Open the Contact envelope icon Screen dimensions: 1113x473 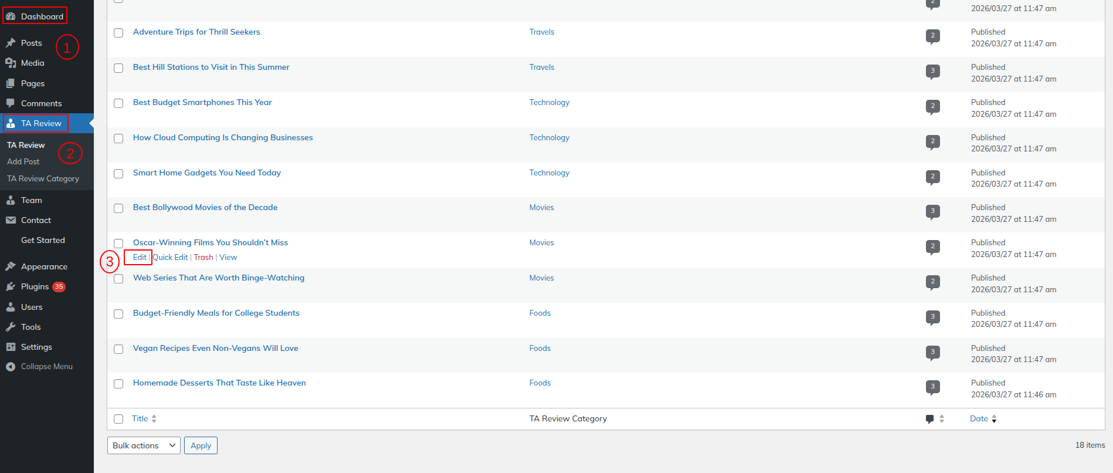tap(11, 220)
